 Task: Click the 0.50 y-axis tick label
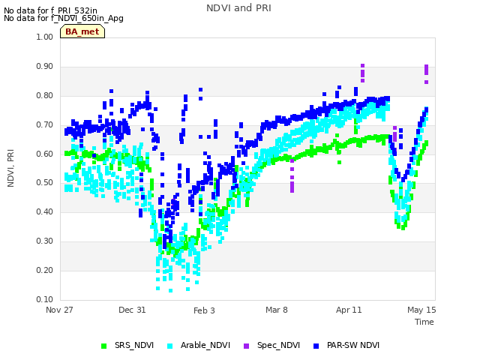(x=45, y=182)
